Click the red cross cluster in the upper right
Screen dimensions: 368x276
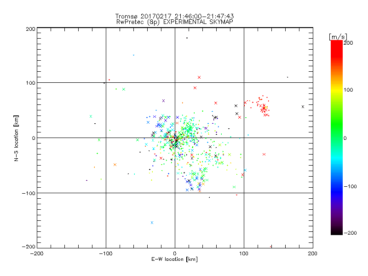[x=264, y=109]
